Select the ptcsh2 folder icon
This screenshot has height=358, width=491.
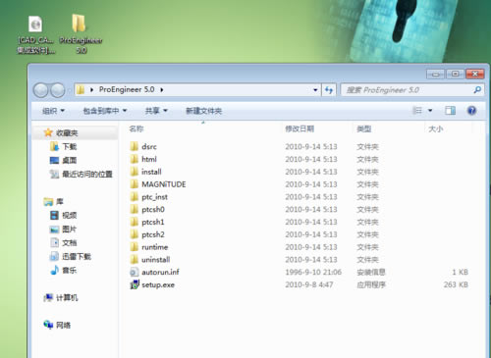pos(134,234)
